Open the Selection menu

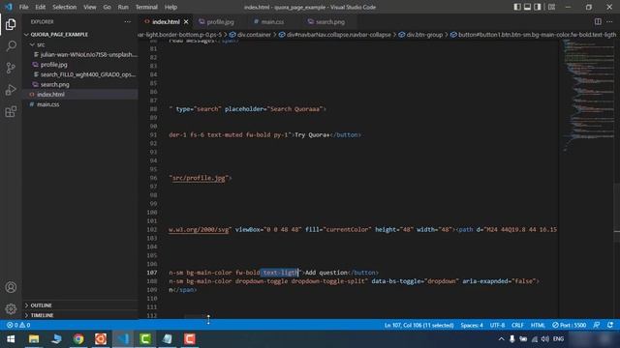[x=64, y=7]
